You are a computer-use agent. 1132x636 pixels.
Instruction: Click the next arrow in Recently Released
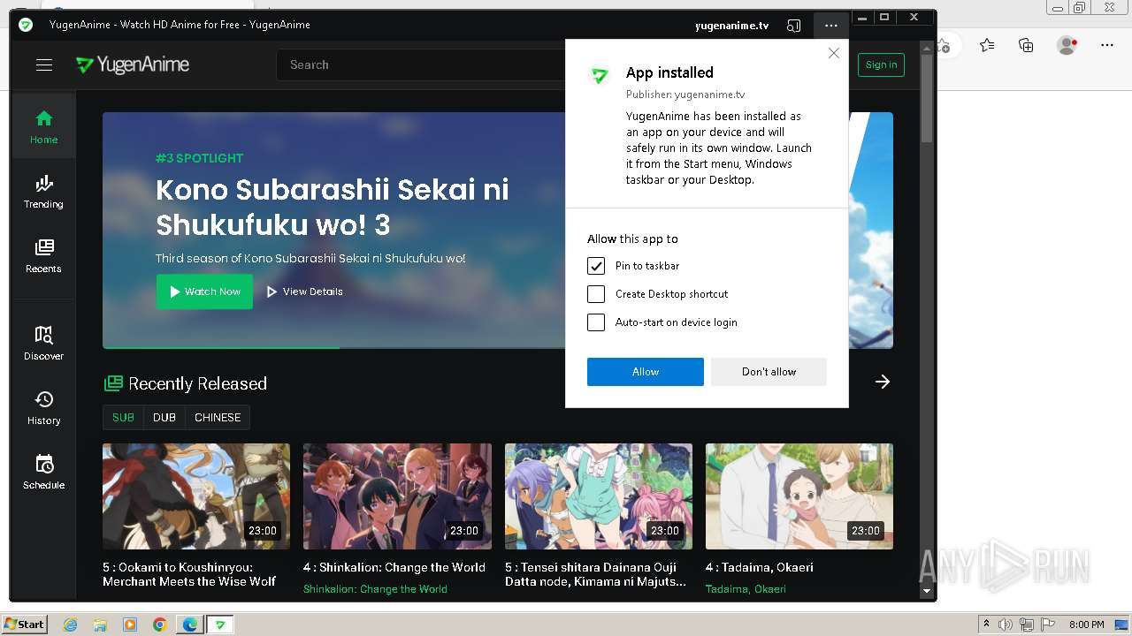tap(882, 382)
